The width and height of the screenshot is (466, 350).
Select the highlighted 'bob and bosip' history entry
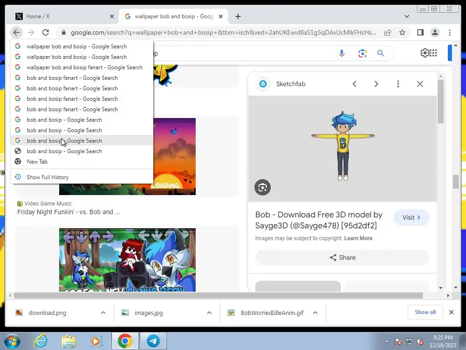pos(82,140)
